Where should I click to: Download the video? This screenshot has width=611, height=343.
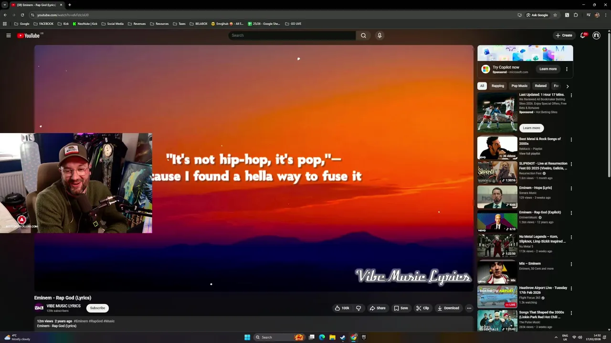tap(448, 308)
